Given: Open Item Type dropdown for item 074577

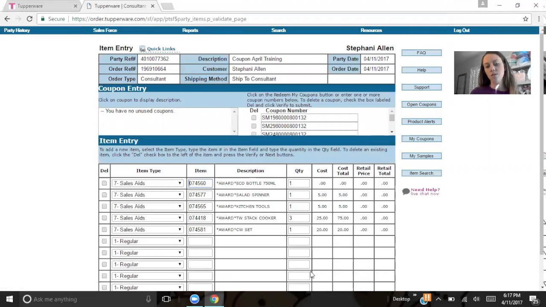Looking at the screenshot, I should point(148,195).
